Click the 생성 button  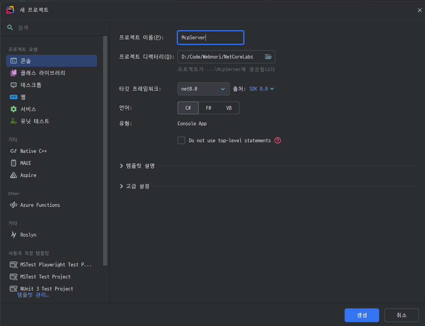[362, 315]
